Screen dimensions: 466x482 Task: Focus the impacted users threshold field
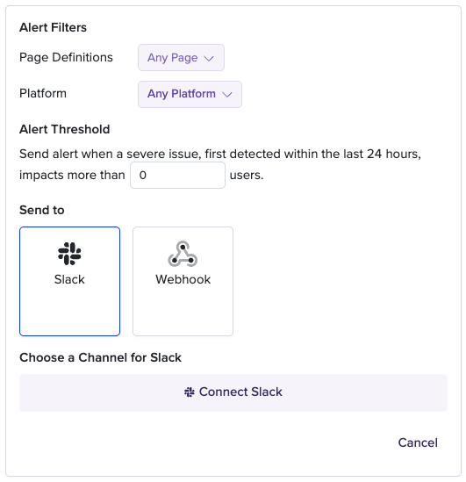177,176
